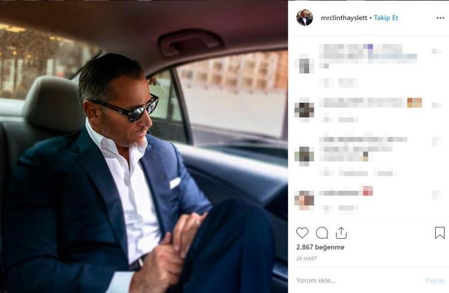Click the main photo of the man in the car
The image size is (449, 293).
click(x=144, y=146)
